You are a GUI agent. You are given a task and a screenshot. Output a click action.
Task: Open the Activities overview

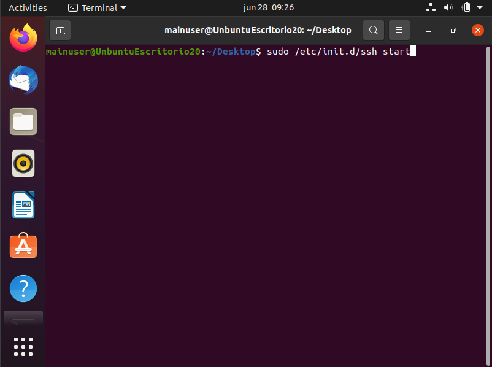[x=28, y=7]
